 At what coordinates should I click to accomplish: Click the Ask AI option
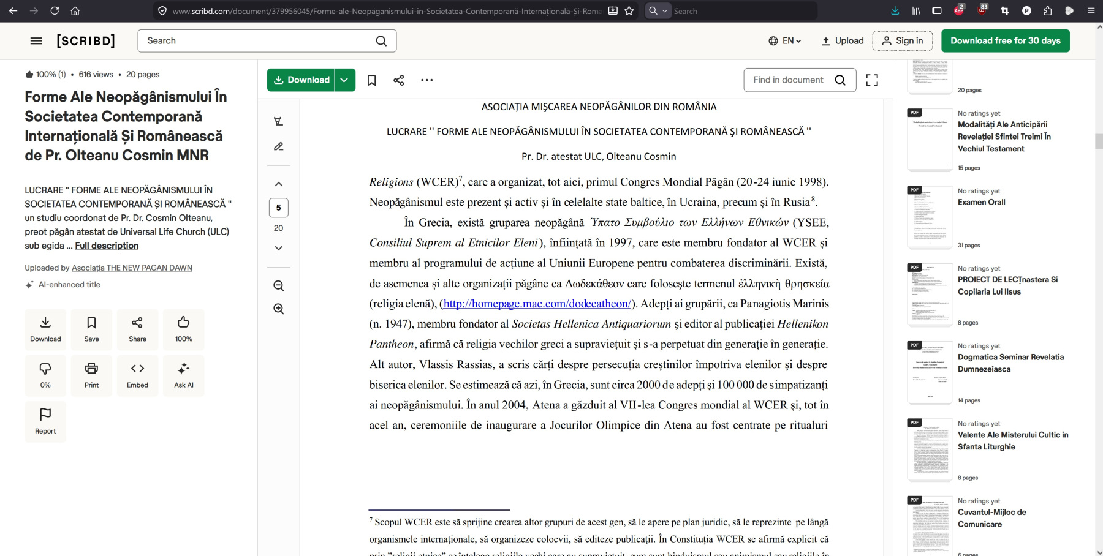coord(183,375)
